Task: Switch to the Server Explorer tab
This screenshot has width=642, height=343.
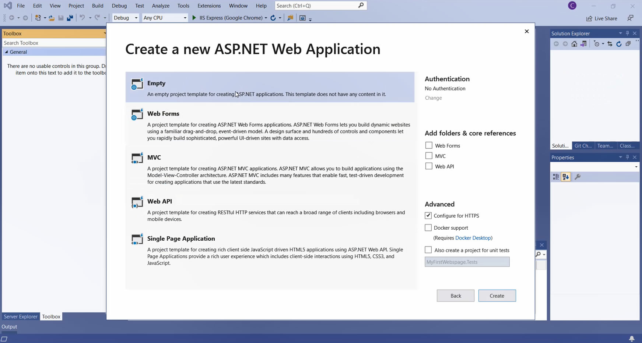Action: [x=21, y=317]
